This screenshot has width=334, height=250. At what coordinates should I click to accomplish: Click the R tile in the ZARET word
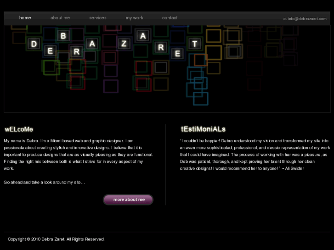click(x=161, y=50)
